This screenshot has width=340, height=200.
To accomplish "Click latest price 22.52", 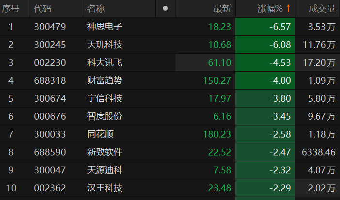I will click(220, 153).
